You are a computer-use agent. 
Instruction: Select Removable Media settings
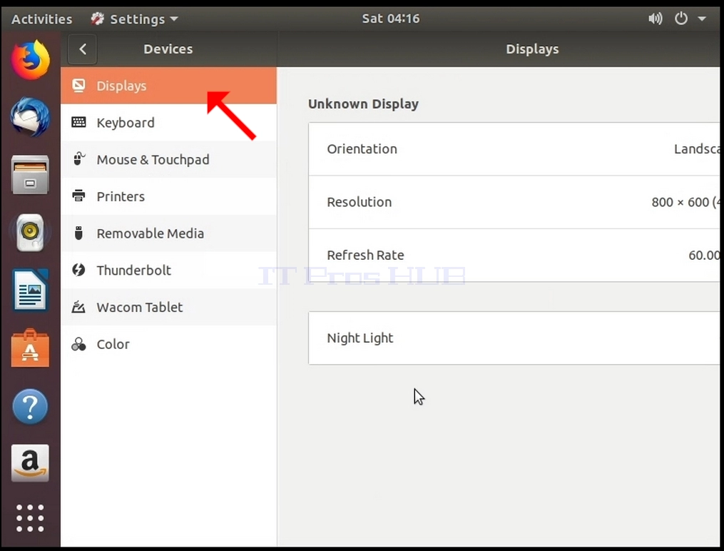(168, 233)
